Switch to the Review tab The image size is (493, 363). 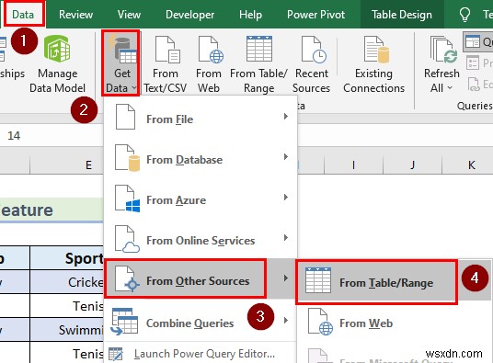(75, 15)
